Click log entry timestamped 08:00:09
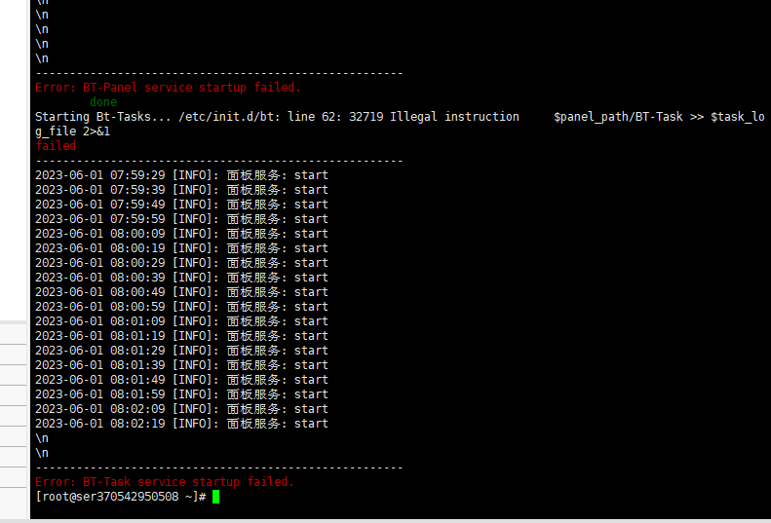 [x=181, y=234]
